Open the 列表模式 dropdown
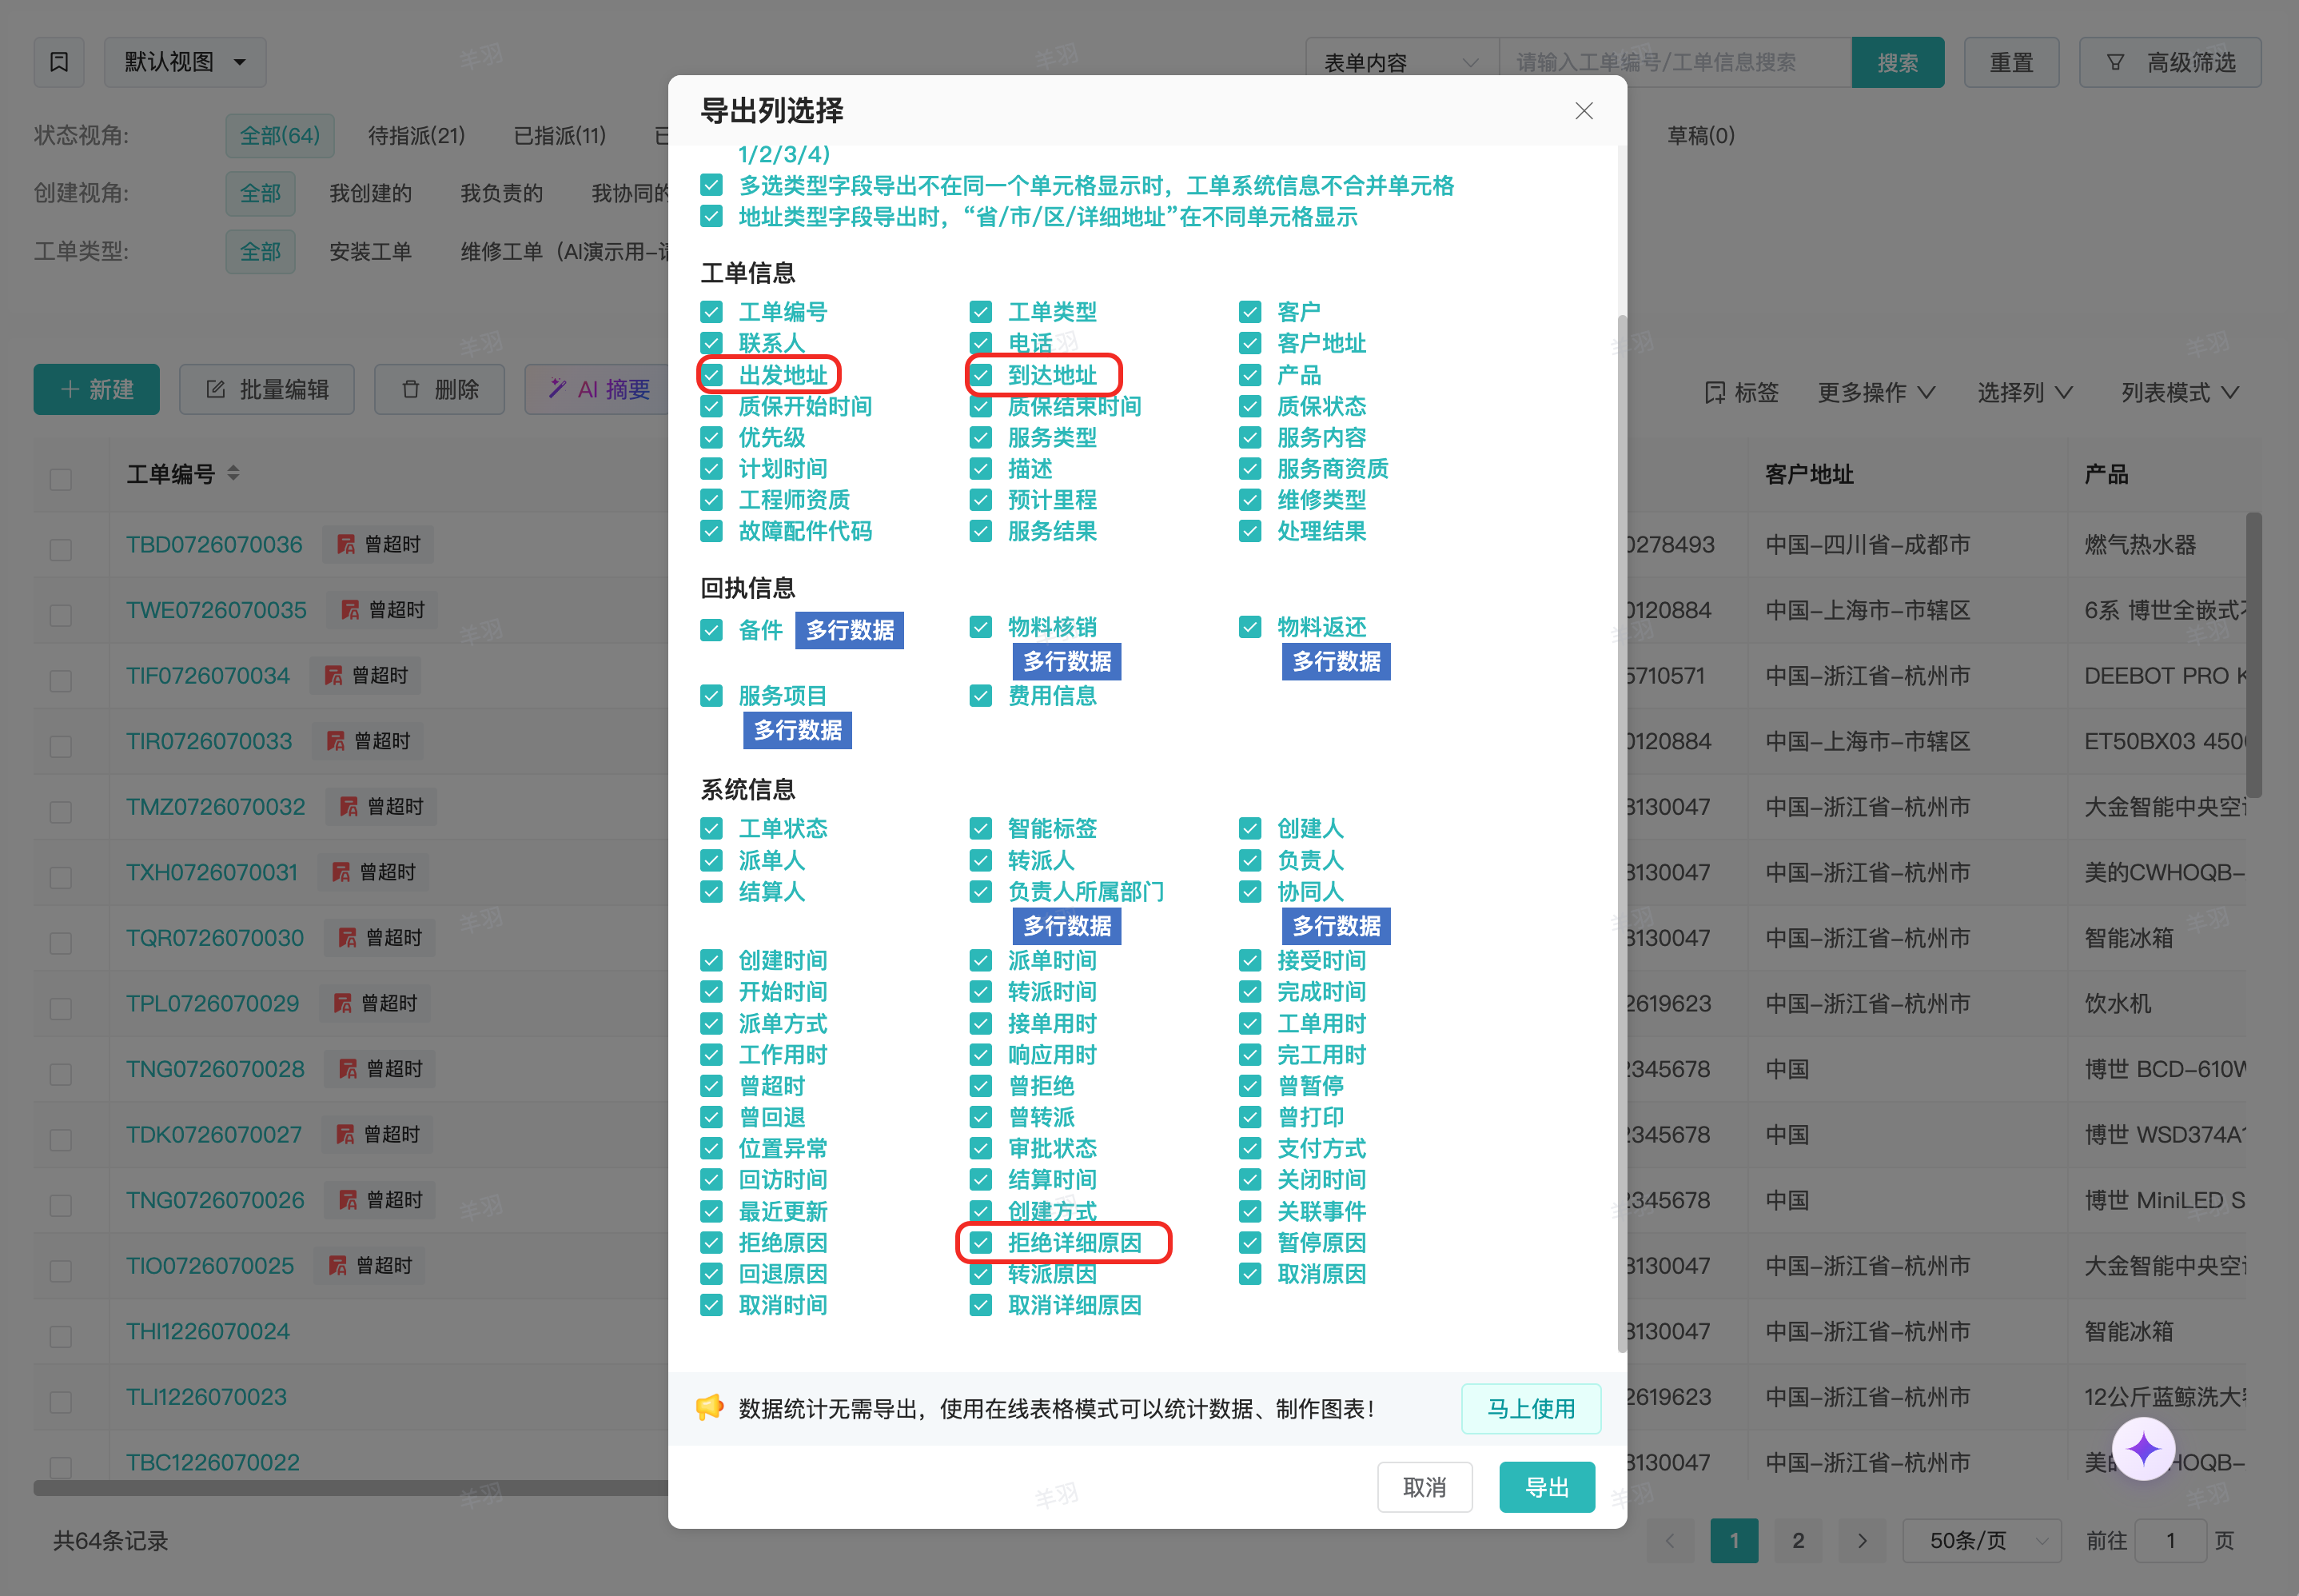The image size is (2299, 1596). (2179, 392)
